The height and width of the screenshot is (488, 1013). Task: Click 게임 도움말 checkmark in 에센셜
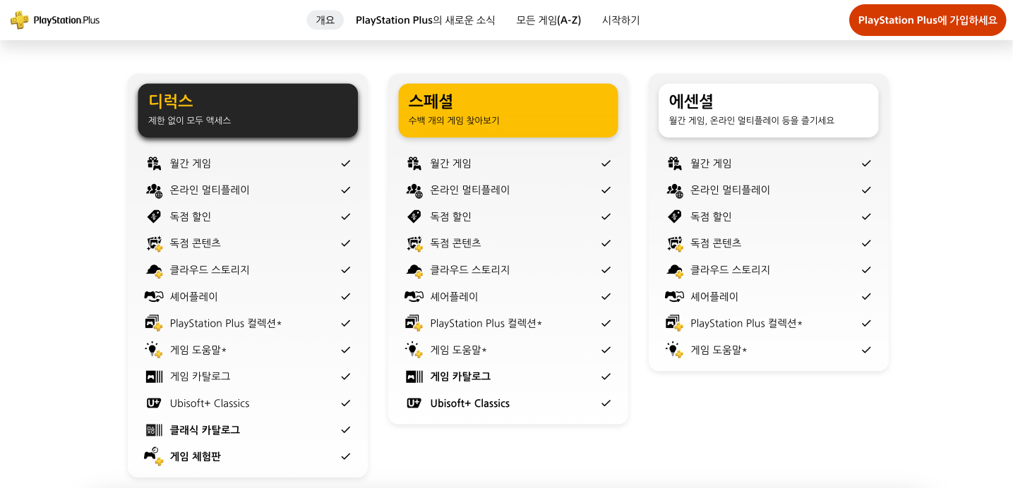click(866, 350)
